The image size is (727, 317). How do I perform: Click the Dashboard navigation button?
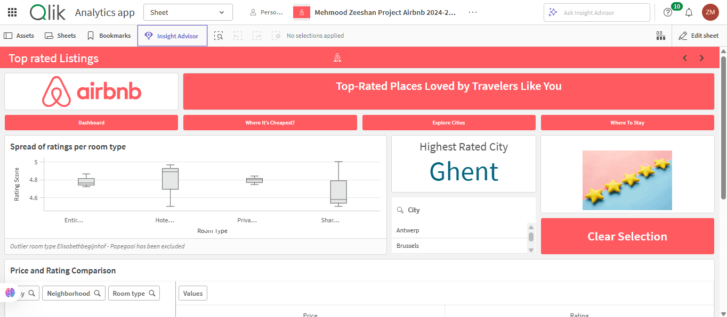click(x=91, y=122)
